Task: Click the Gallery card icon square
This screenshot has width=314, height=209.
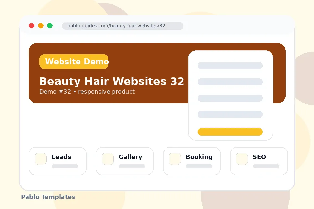Action: pyautogui.click(x=108, y=159)
